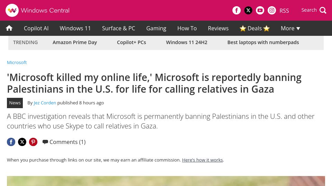The width and height of the screenshot is (332, 186).
Task: Open the Copilot AI menu item
Action: [36, 28]
